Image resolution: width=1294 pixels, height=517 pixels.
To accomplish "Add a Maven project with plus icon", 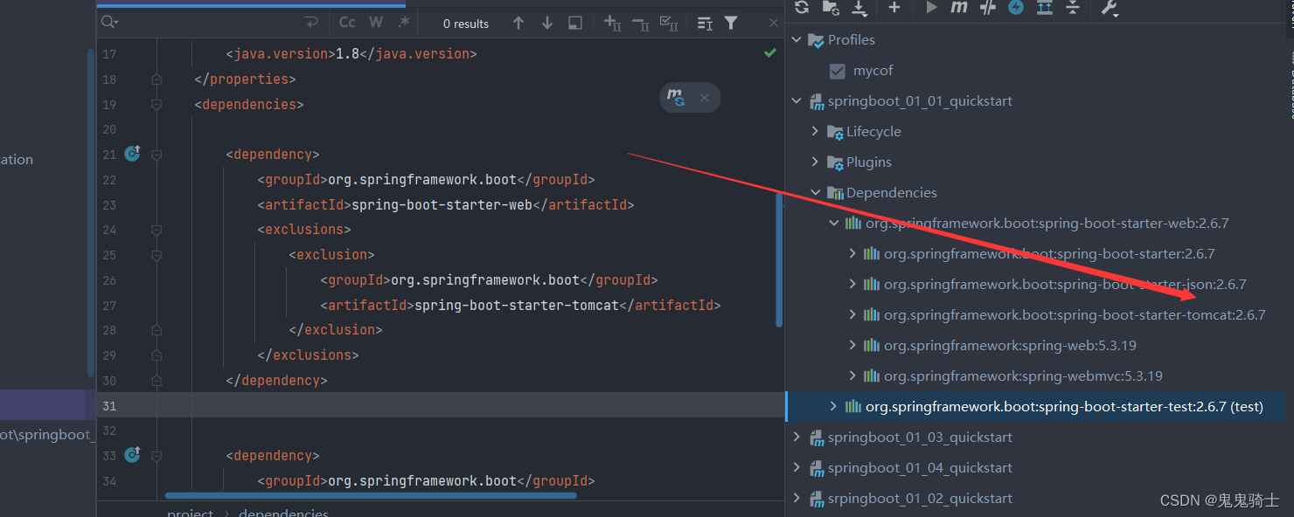I will [894, 8].
